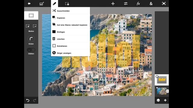The height and width of the screenshot is (108, 193).
Task: Open the layers stack icon
Action: point(158,100)
